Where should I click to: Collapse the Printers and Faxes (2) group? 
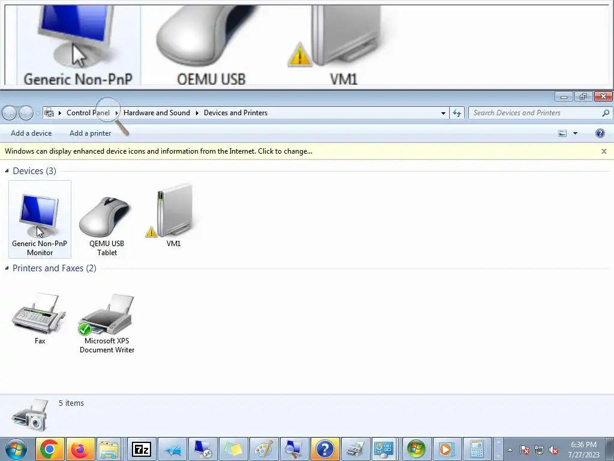pos(7,268)
